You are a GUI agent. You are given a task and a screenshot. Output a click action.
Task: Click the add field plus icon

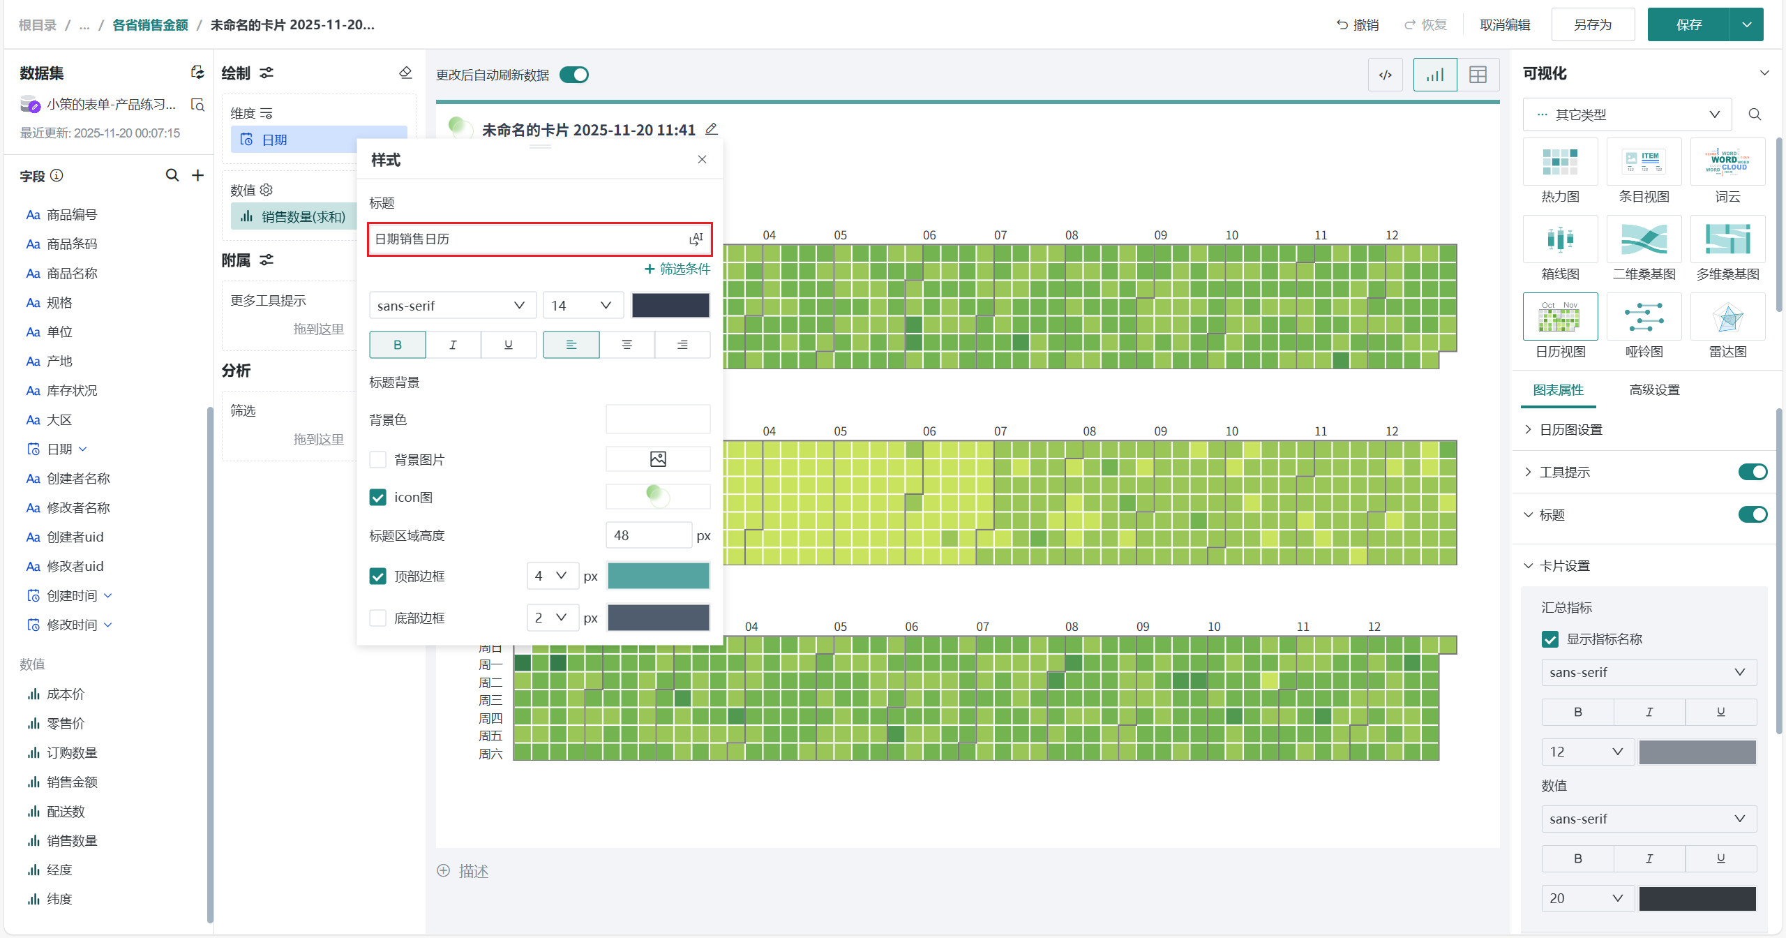(198, 175)
